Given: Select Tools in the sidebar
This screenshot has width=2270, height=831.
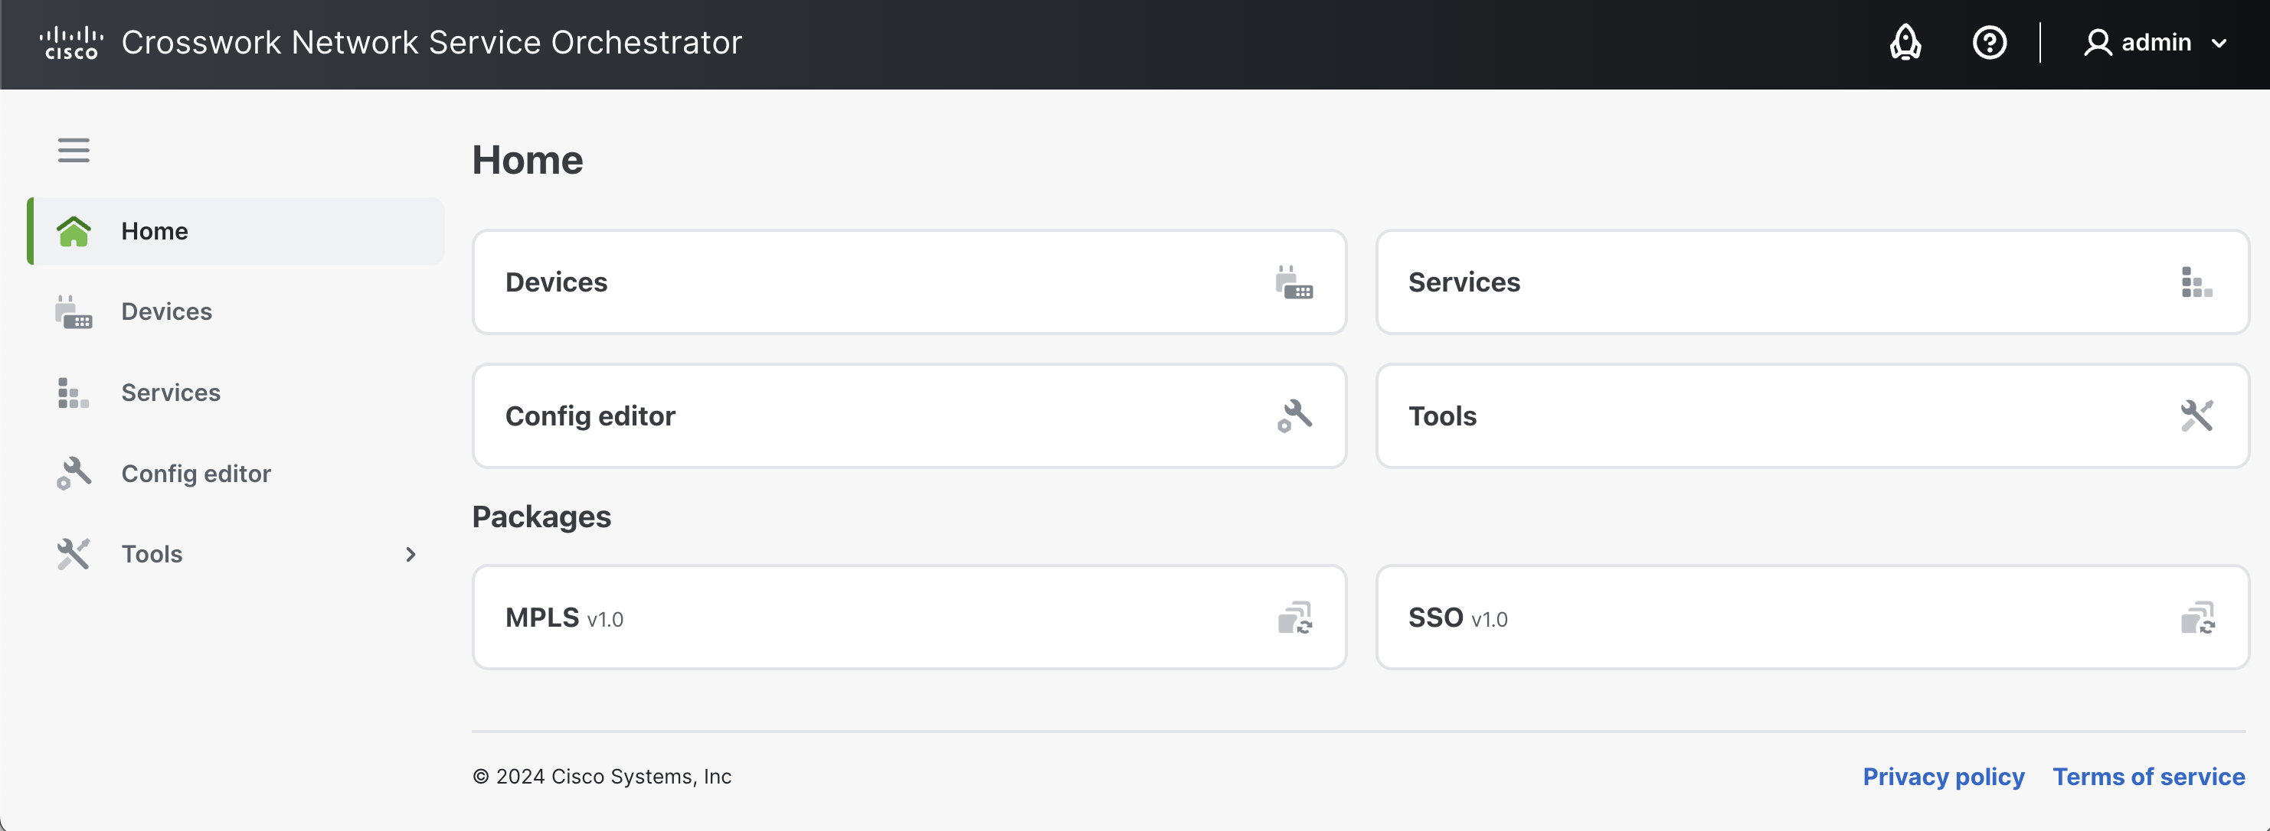Looking at the screenshot, I should (x=152, y=555).
